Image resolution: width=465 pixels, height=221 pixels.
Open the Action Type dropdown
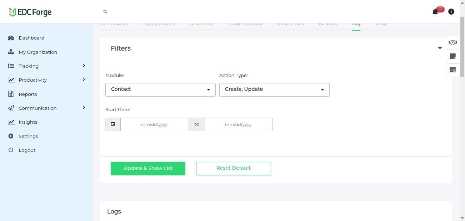coord(274,89)
